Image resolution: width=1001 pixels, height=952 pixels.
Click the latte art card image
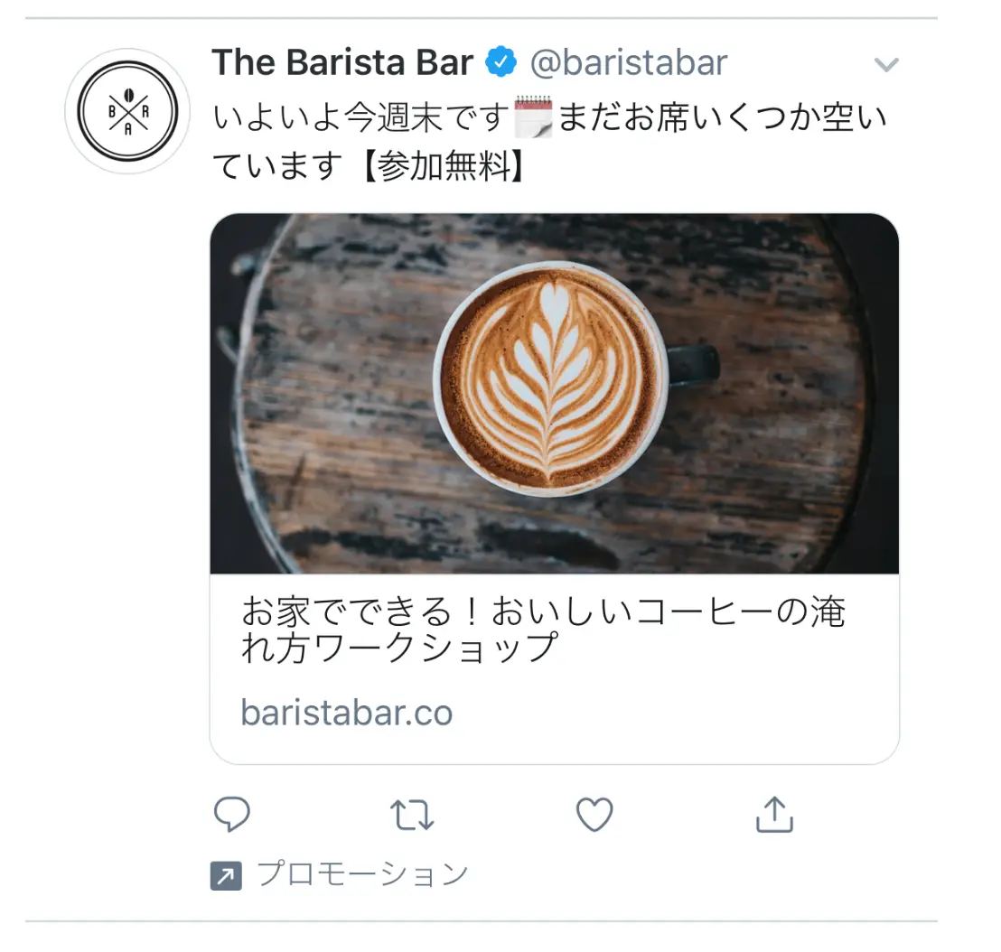click(x=554, y=394)
